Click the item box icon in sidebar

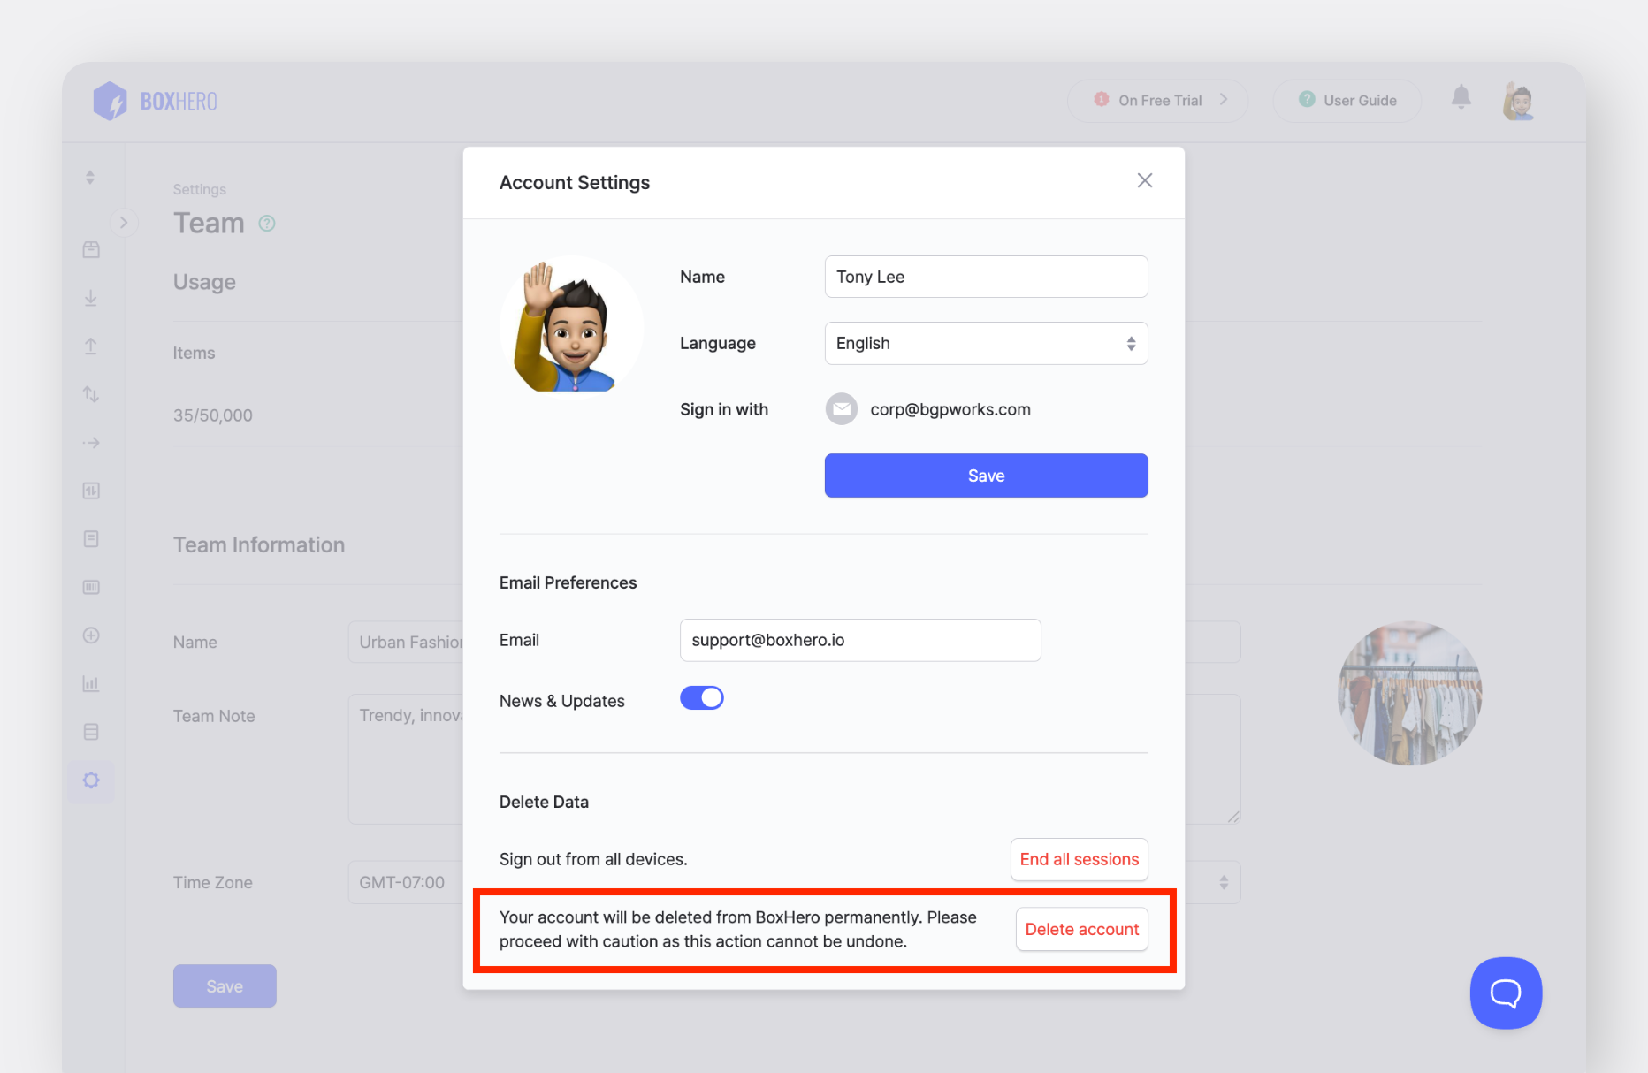coord(91,250)
